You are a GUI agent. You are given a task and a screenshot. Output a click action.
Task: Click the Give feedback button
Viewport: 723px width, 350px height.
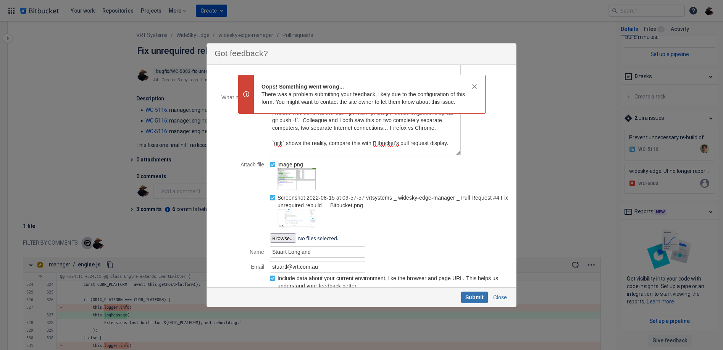[x=670, y=340]
